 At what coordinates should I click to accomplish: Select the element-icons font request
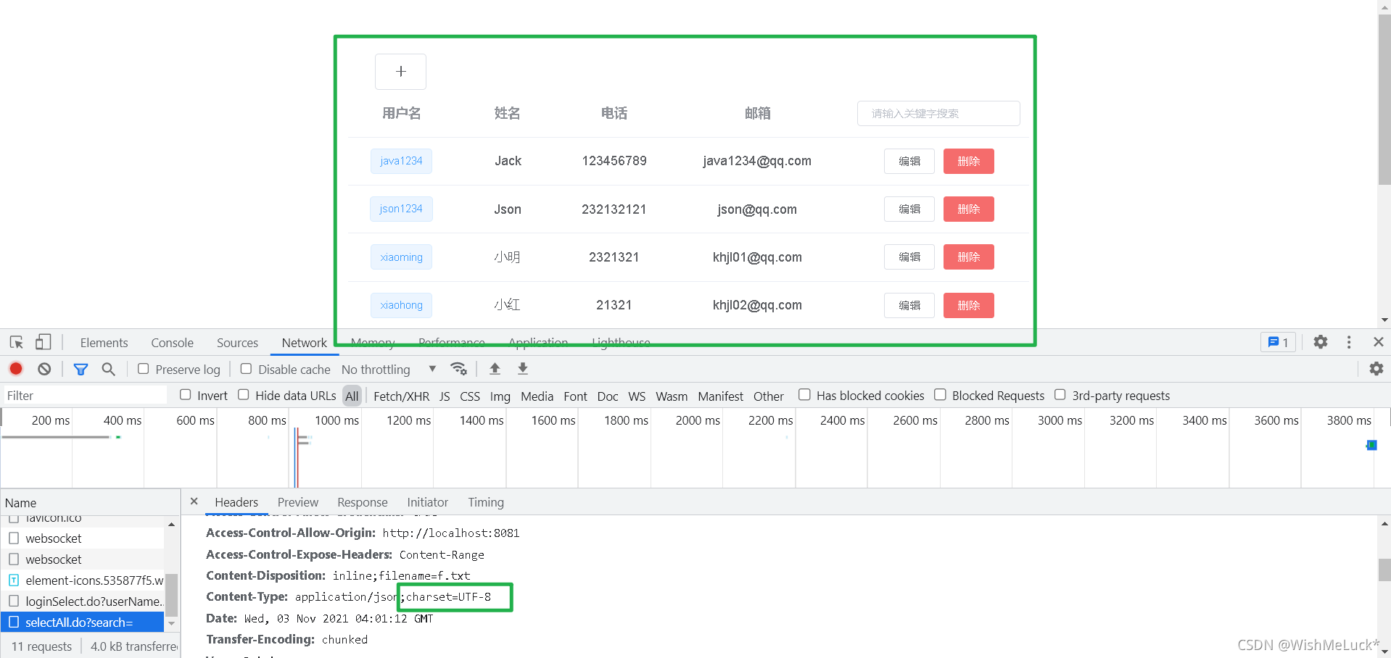[x=83, y=580]
